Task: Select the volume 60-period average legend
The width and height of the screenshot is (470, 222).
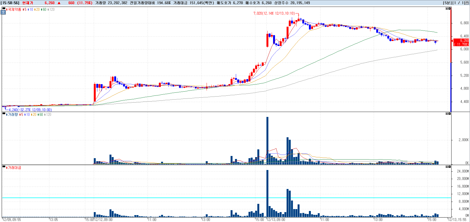Action: 40,114
